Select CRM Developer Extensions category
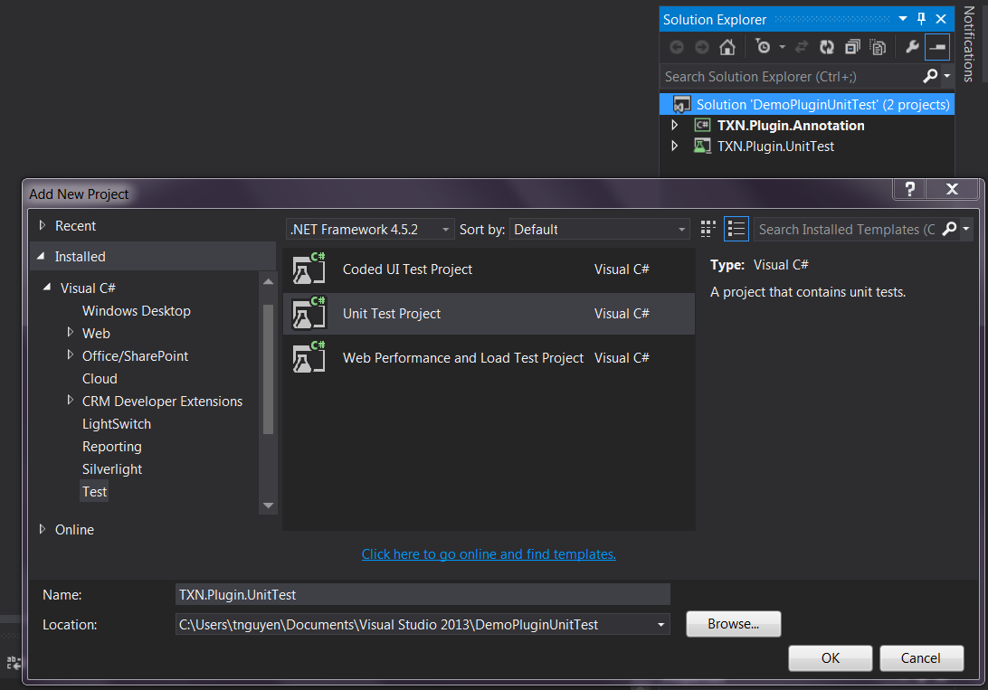The image size is (988, 690). point(162,402)
